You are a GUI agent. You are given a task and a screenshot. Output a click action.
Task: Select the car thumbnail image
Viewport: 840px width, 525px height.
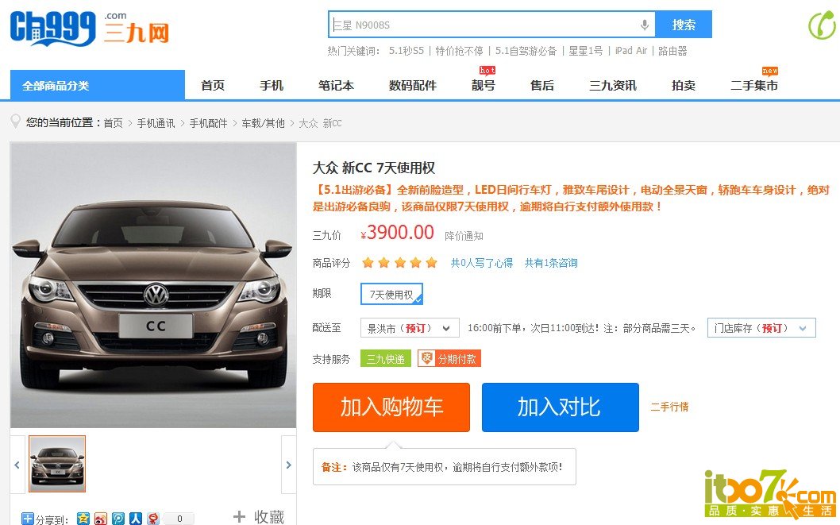coord(57,464)
